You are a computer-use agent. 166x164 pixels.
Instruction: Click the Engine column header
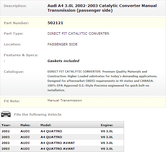[107, 125]
